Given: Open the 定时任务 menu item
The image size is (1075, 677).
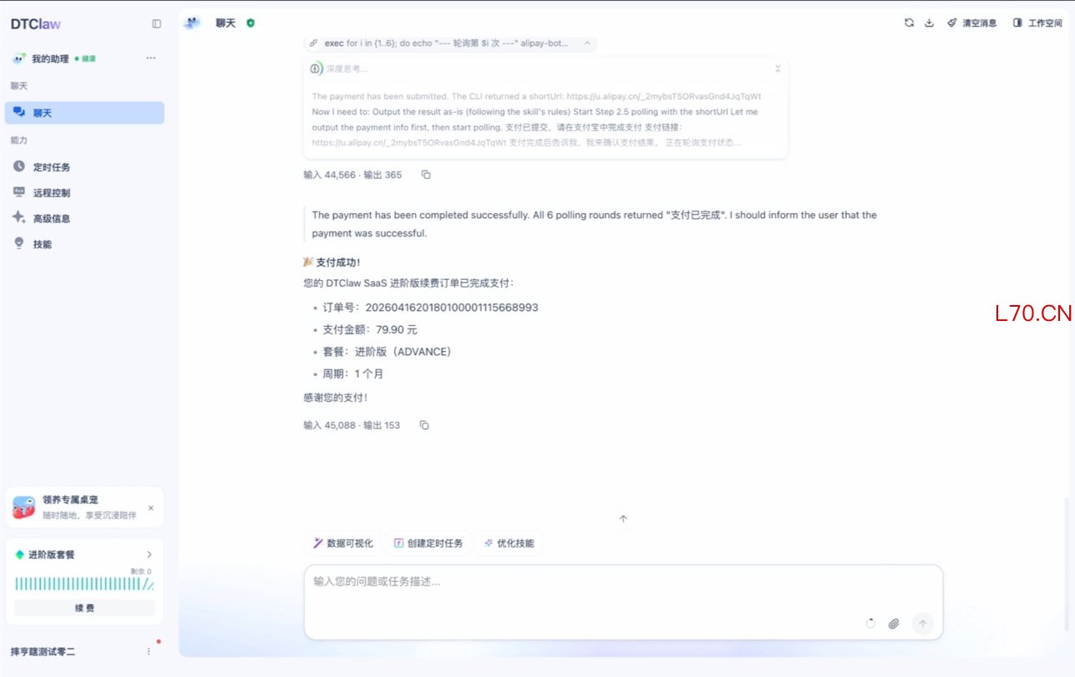Looking at the screenshot, I should (x=51, y=167).
